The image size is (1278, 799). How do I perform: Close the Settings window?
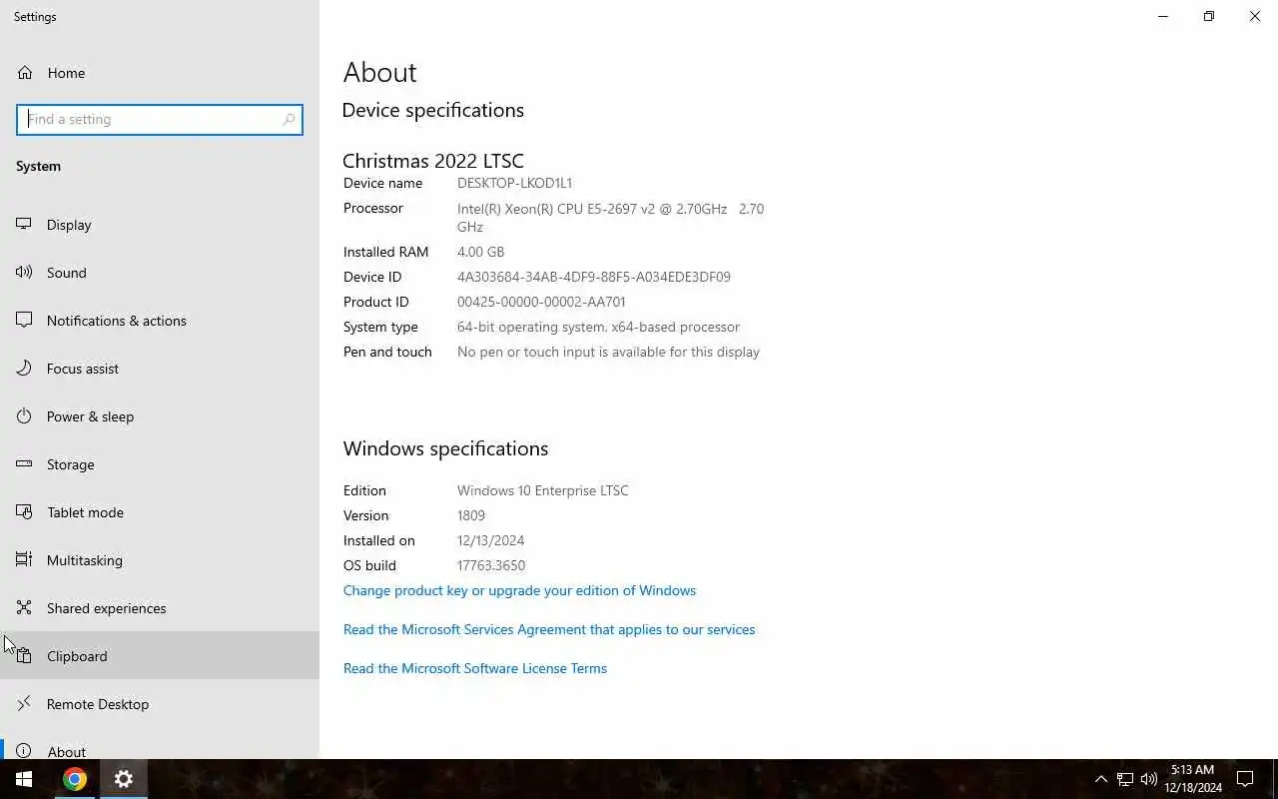pos(1255,16)
